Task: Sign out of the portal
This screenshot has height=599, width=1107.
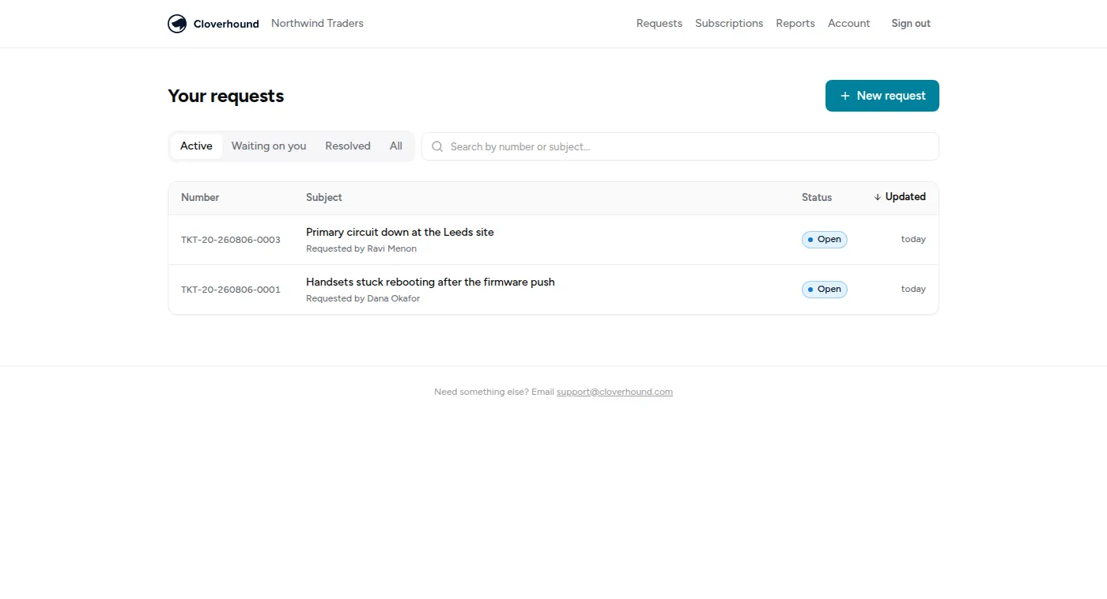Action: click(911, 24)
